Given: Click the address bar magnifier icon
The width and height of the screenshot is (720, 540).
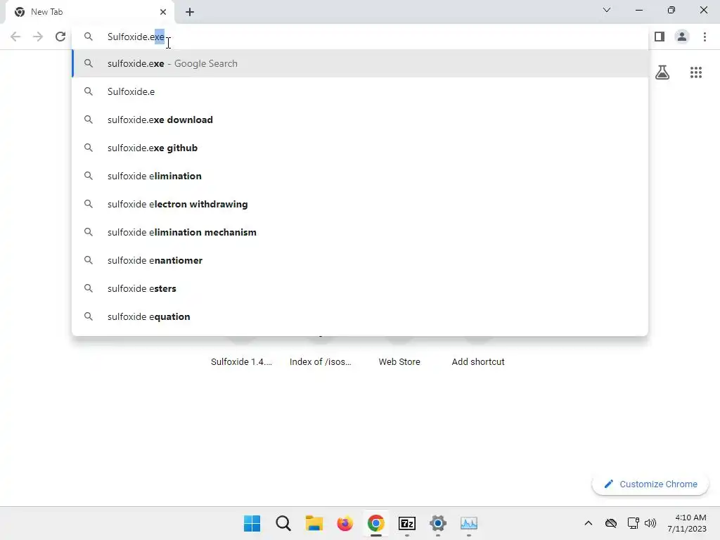Looking at the screenshot, I should click(89, 37).
